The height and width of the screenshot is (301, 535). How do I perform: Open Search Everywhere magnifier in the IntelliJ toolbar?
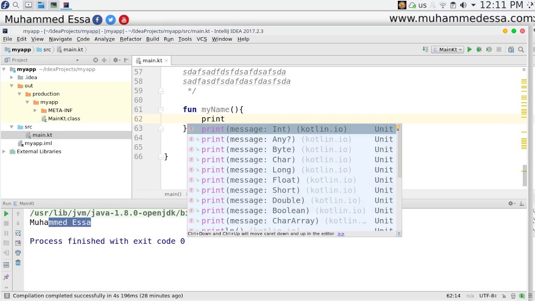coord(521,50)
